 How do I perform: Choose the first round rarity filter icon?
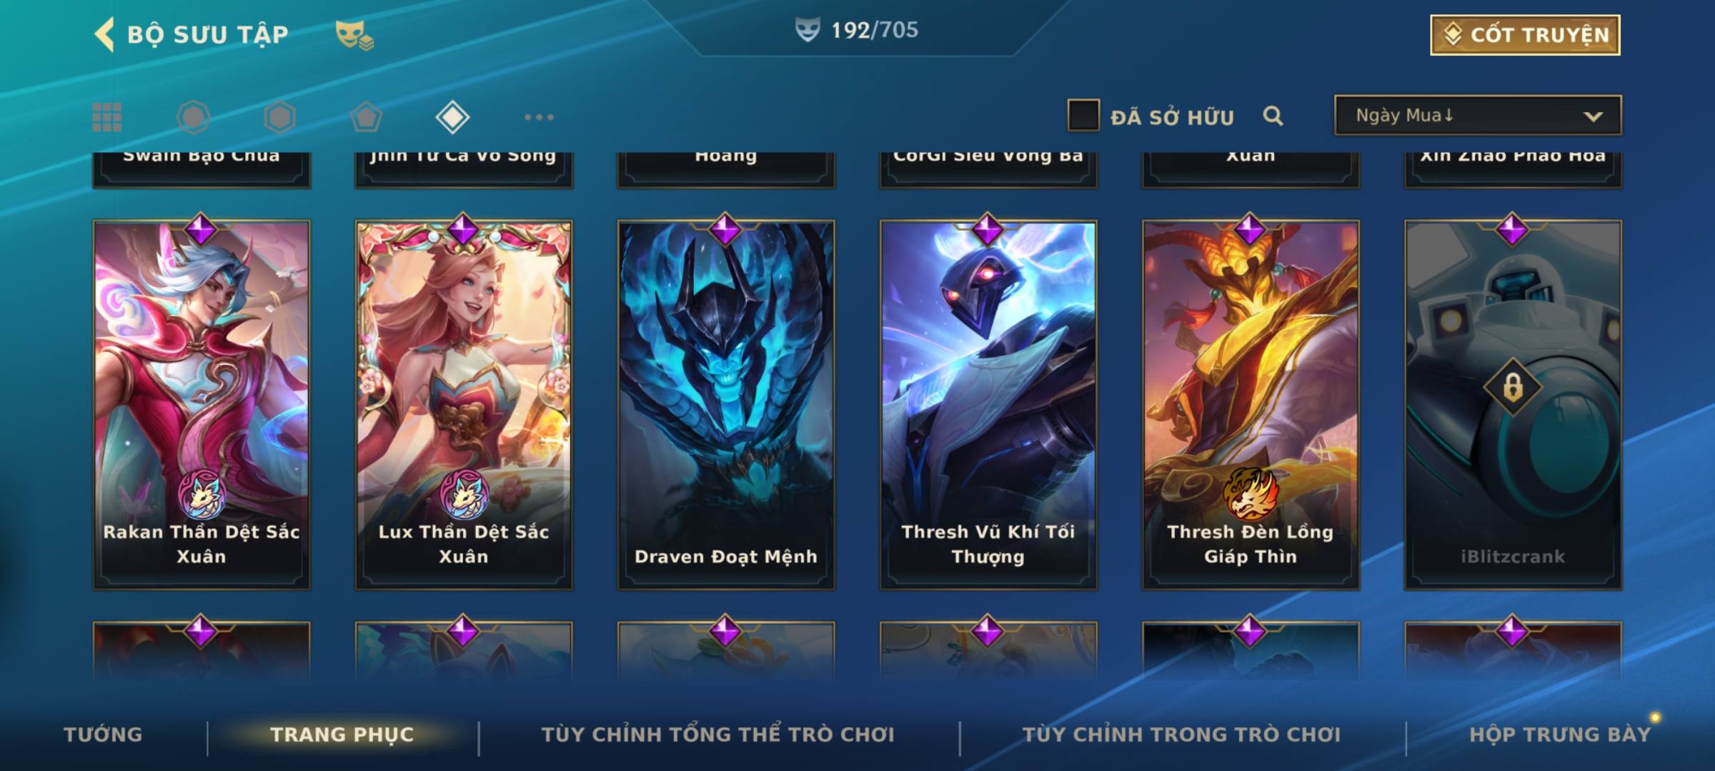193,117
